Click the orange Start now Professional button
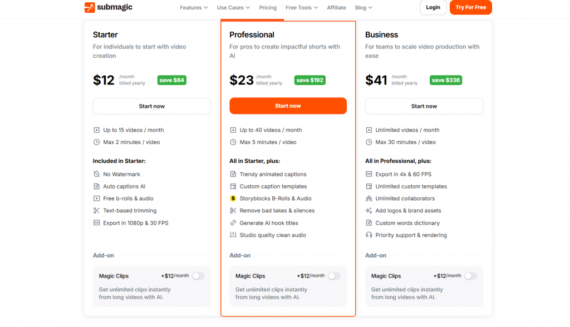Image resolution: width=570 pixels, height=327 pixels. tap(288, 106)
